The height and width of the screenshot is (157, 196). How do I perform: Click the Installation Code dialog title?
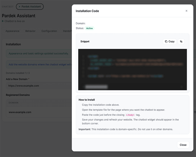click(x=87, y=11)
